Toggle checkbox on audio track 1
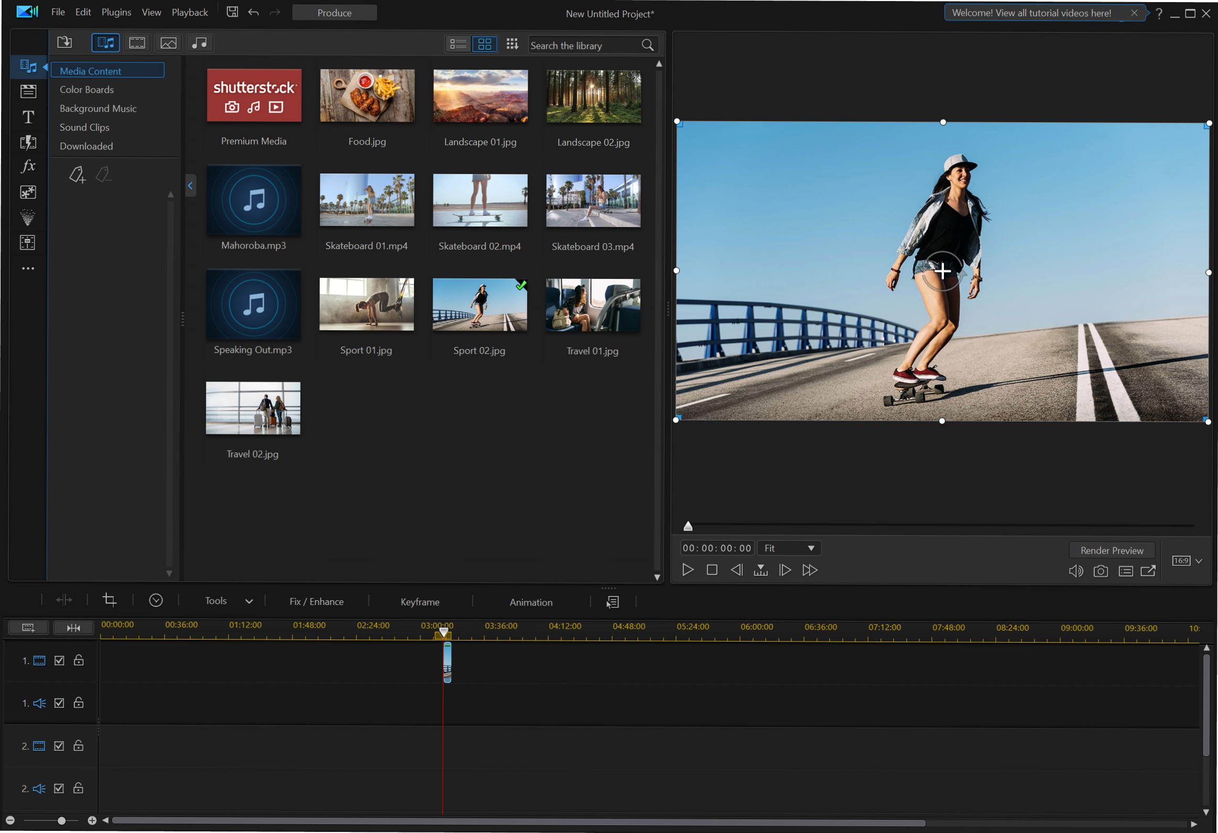Screen dimensions: 1218x833 [58, 702]
